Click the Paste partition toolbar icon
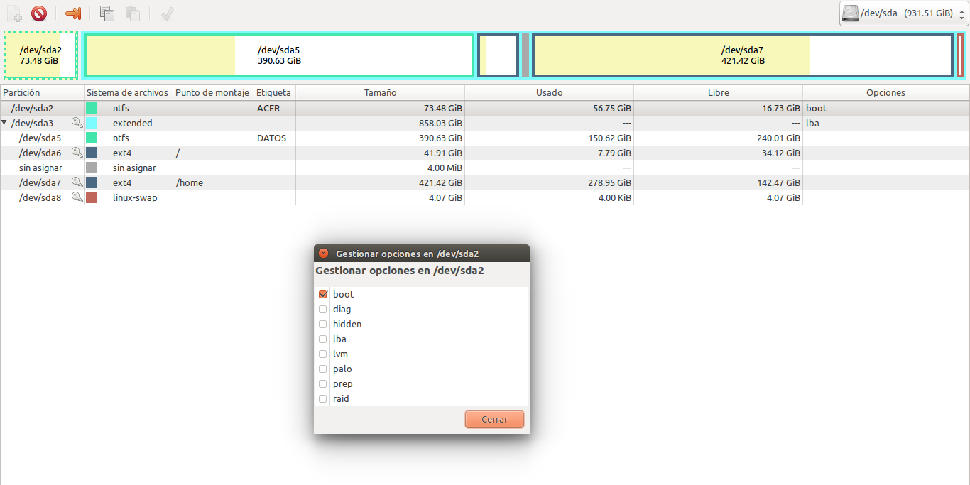Viewport: 970px width, 485px height. coord(132,13)
